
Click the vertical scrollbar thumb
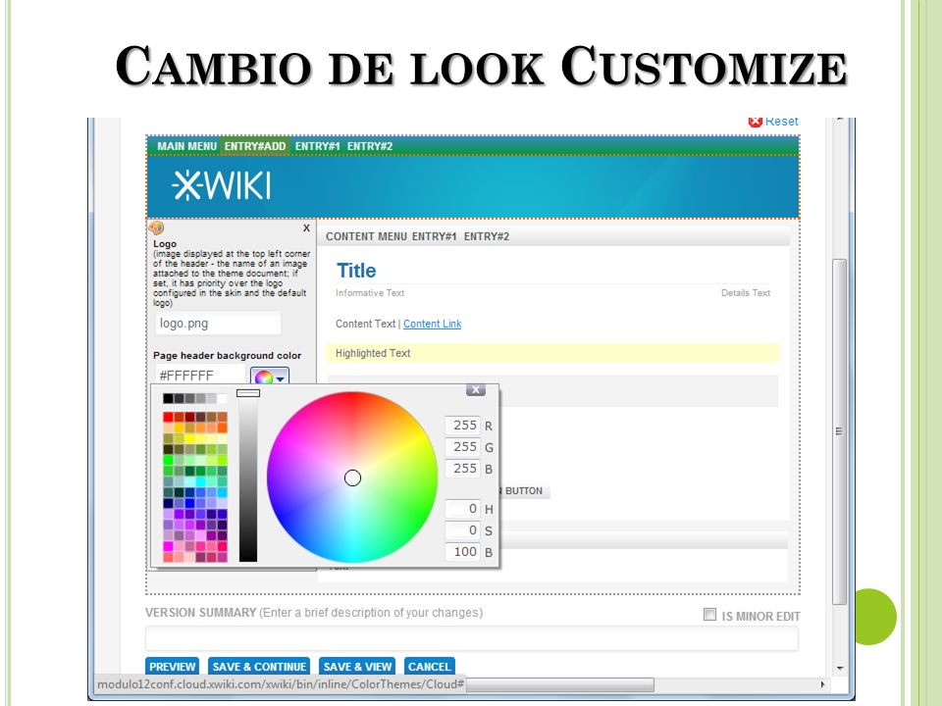(x=839, y=431)
